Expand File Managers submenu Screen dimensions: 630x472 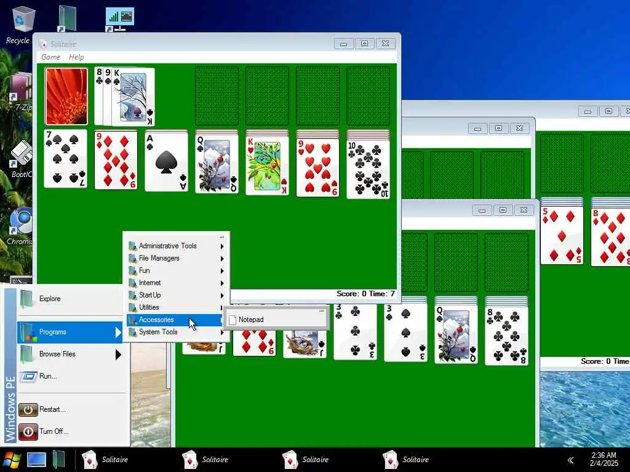tap(176, 258)
